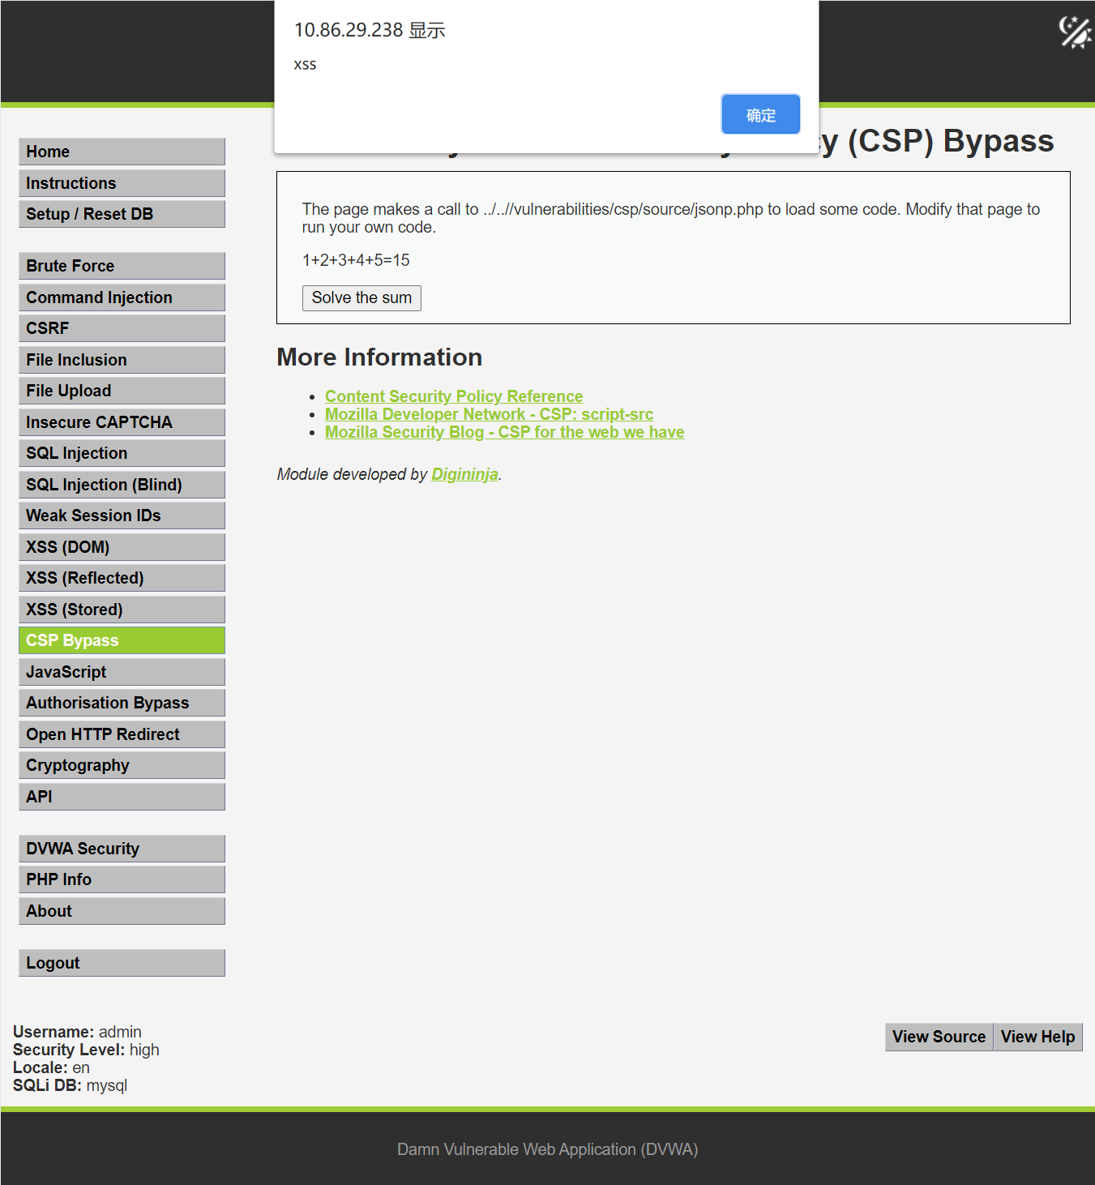Open Mozilla Security Blog CSP link
Image resolution: width=1095 pixels, height=1185 pixels.
pos(504,432)
